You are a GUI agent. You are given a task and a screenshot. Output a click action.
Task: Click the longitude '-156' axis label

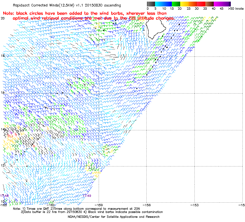(147, 205)
